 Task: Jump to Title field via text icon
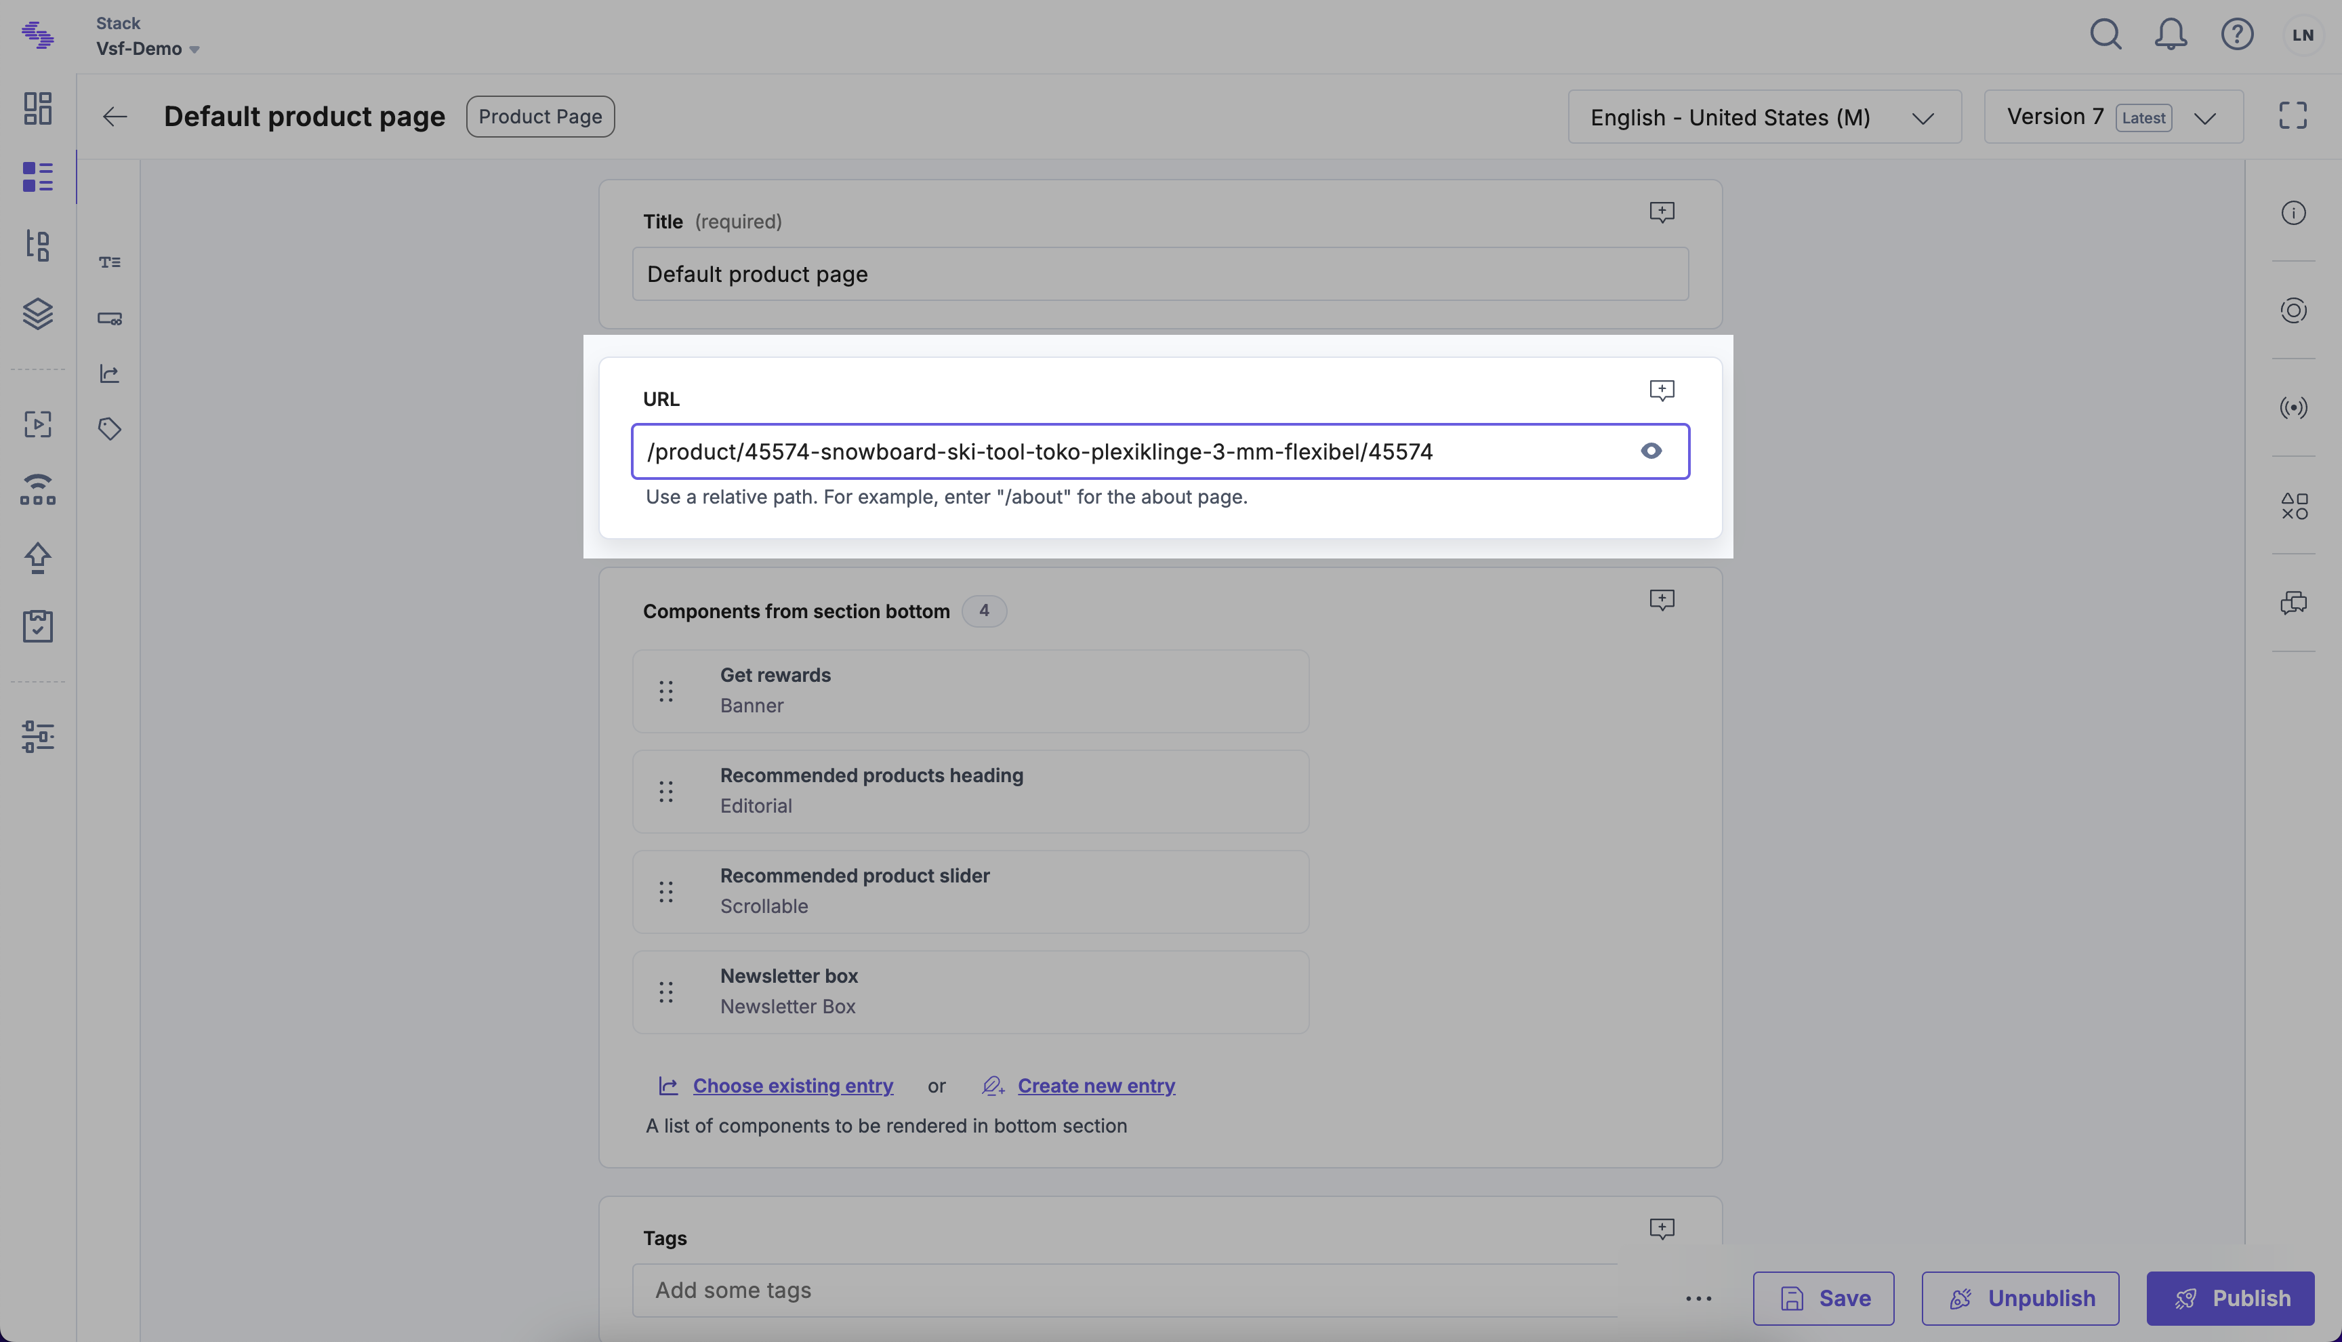[x=110, y=263]
